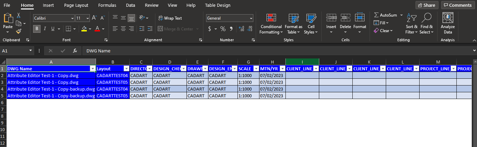Image resolution: width=477 pixels, height=147 pixels.
Task: Click the AutoSum sigma icon
Action: click(376, 15)
